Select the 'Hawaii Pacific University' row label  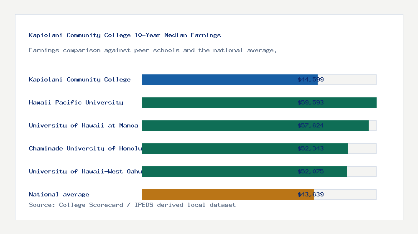click(x=76, y=102)
